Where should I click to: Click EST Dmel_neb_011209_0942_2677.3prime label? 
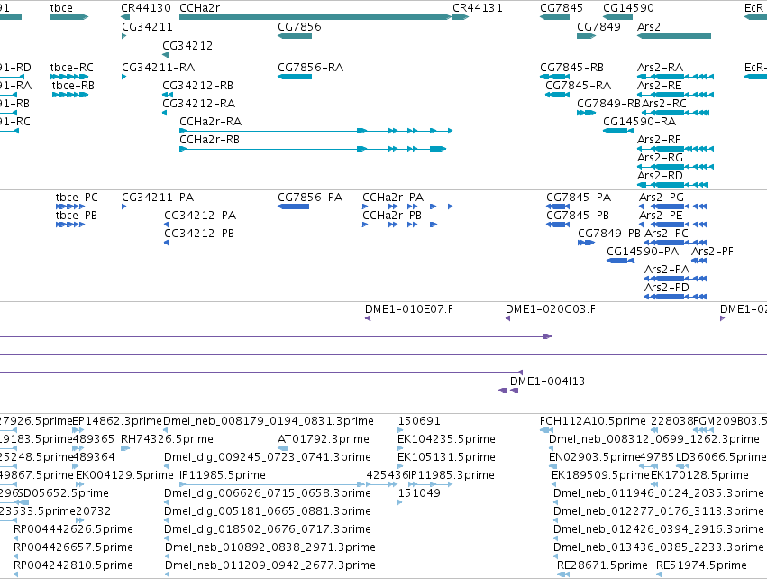(x=270, y=565)
